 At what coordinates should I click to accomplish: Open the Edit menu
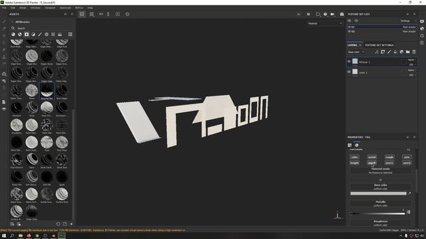(x=13, y=8)
